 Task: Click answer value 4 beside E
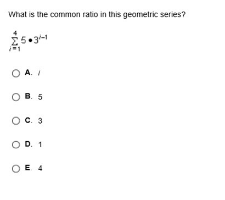(x=40, y=168)
